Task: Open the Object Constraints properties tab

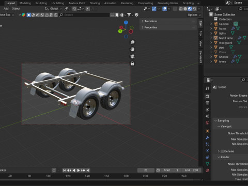Action: (207, 157)
